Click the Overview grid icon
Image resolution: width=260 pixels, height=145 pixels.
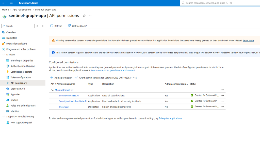pos(3,32)
